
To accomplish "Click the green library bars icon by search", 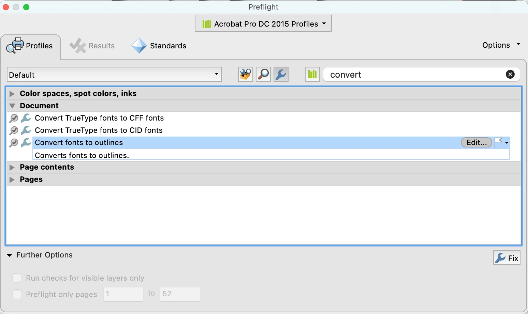I will (312, 74).
